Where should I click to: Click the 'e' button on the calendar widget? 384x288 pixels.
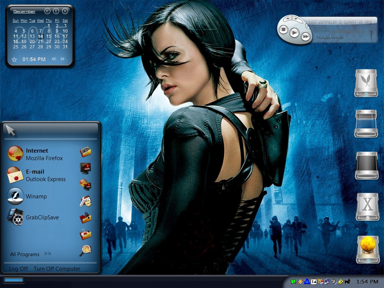(47, 11)
